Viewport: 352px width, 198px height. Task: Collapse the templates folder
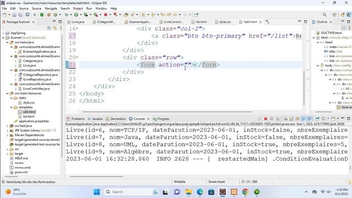(12, 107)
